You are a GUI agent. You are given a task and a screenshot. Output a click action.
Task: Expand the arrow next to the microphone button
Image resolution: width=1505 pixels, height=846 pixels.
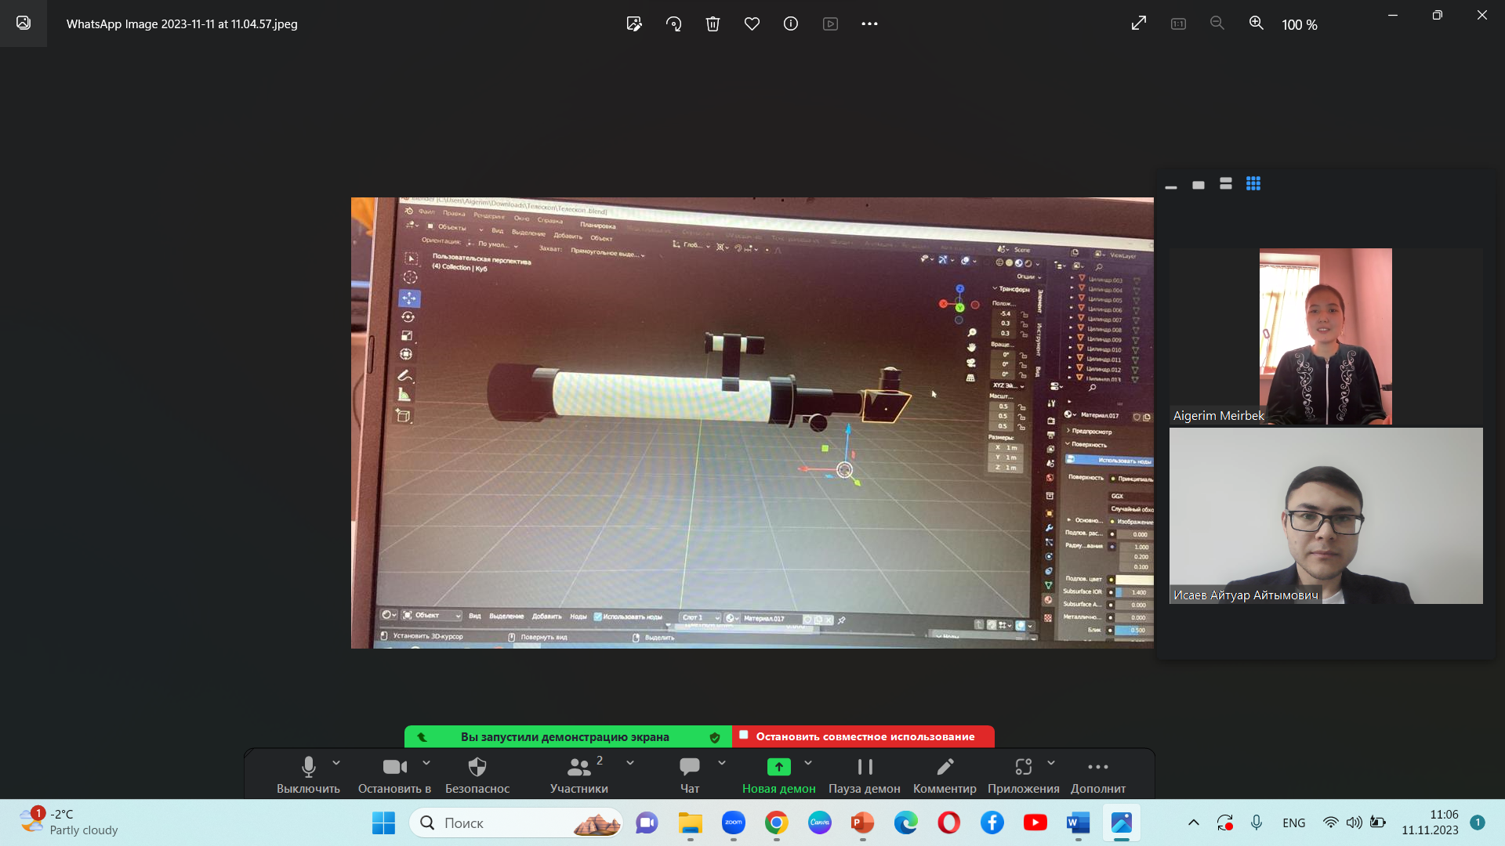[x=336, y=762]
